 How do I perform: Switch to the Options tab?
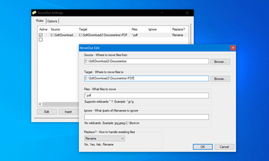click(52, 21)
